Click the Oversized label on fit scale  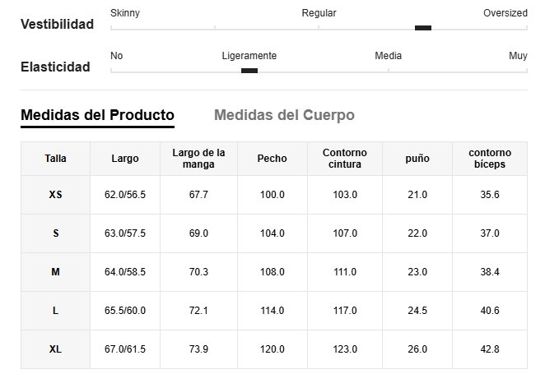point(505,13)
